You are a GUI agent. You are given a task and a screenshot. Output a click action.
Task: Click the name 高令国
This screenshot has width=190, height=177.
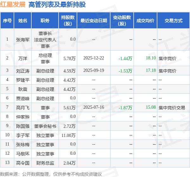23,163
